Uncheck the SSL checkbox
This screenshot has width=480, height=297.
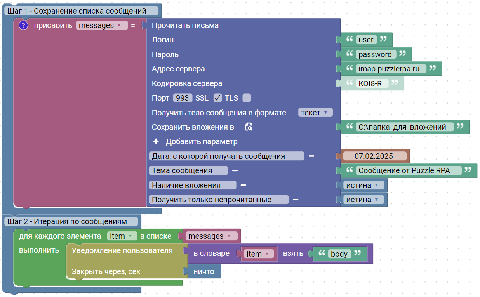[217, 98]
